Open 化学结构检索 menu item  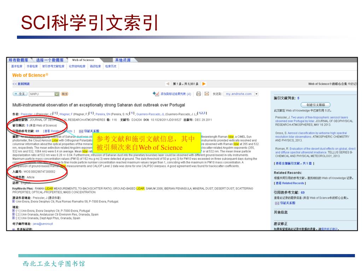(77, 66)
